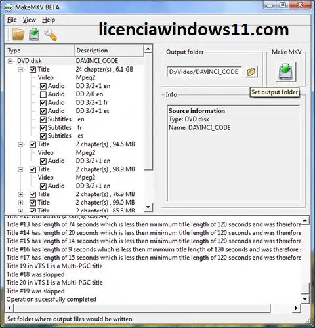Image resolution: width=315 pixels, height=328 pixels.
Task: Maximize the MakeMKV window
Action: tap(283, 5)
